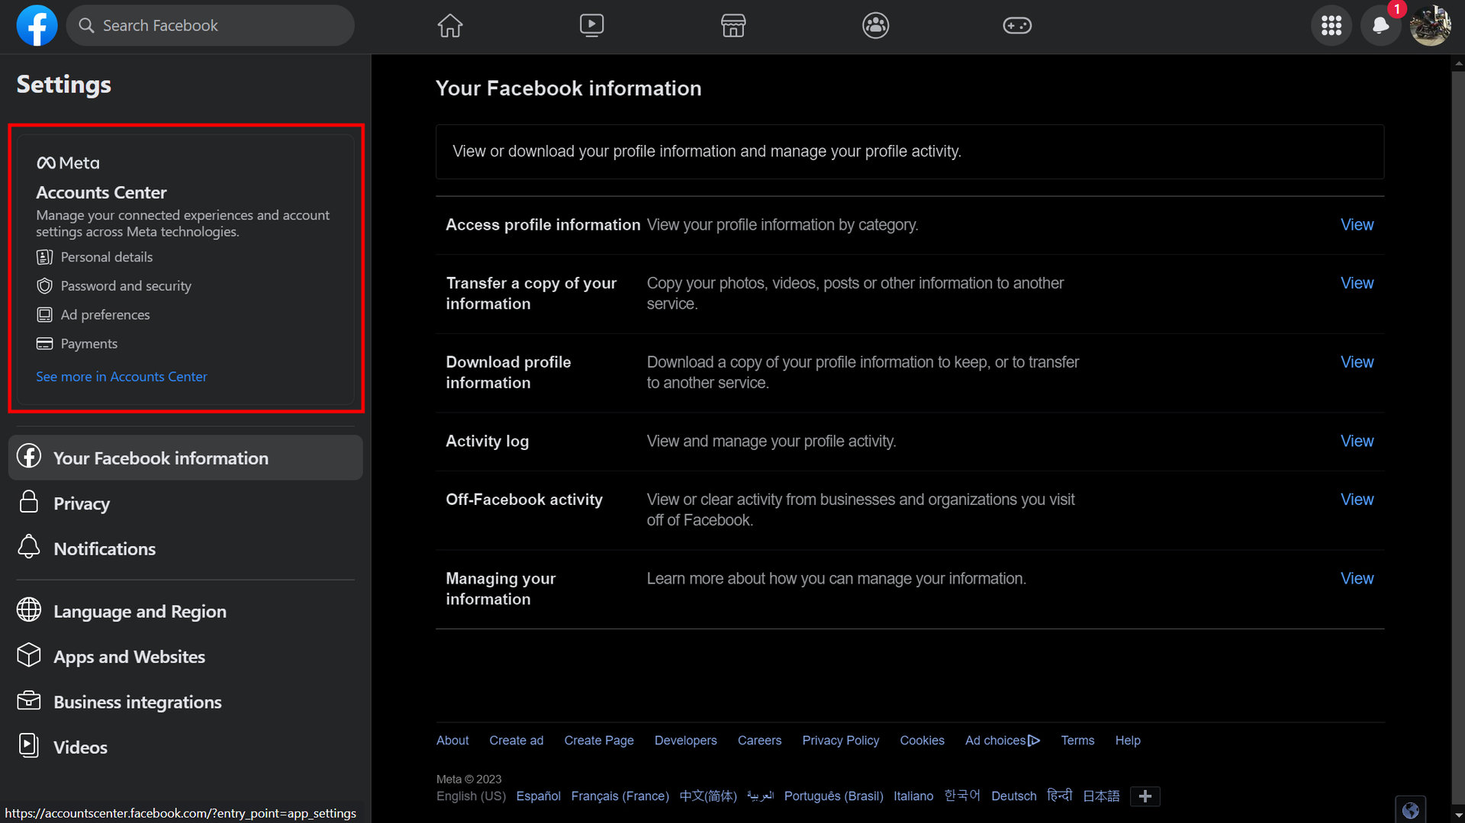The width and height of the screenshot is (1465, 823).
Task: Open the Gaming controller icon
Action: click(1016, 26)
